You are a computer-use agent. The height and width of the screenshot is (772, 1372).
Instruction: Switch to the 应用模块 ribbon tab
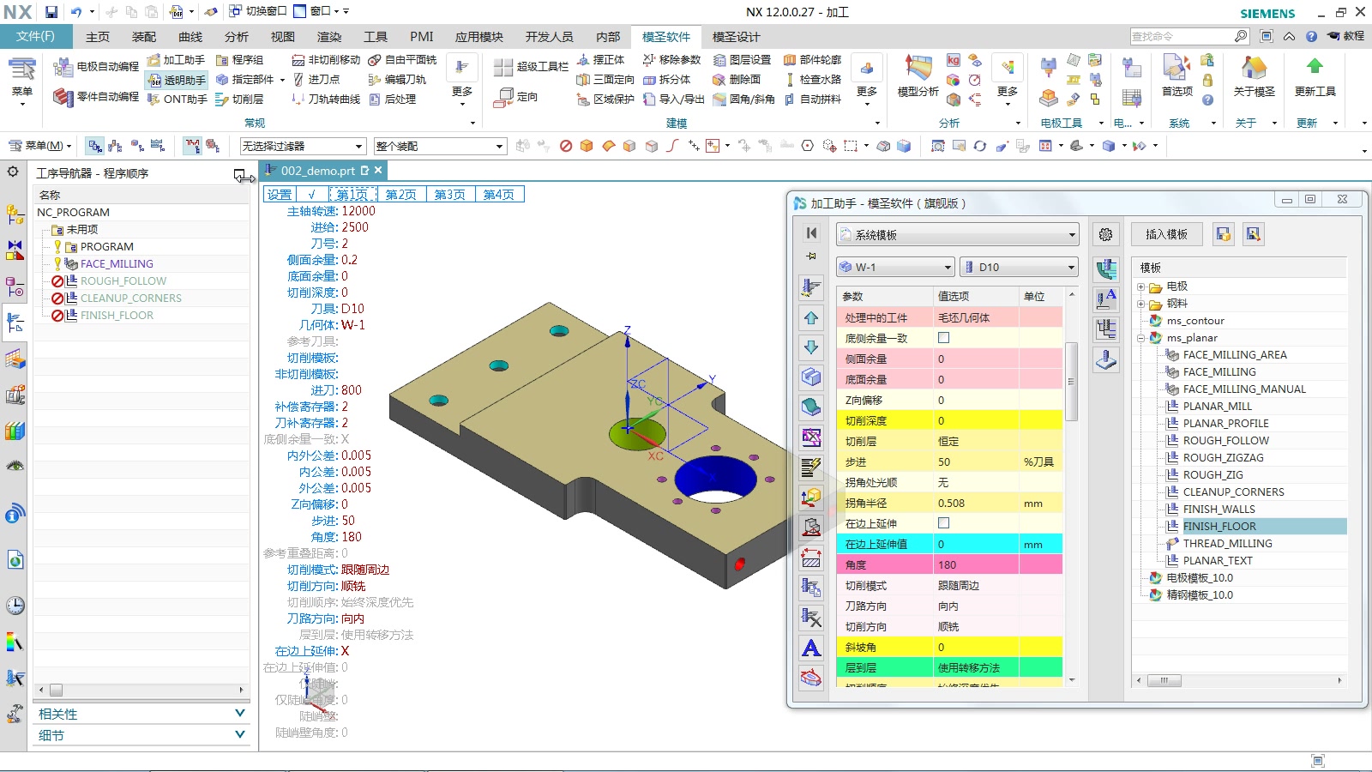(x=479, y=37)
